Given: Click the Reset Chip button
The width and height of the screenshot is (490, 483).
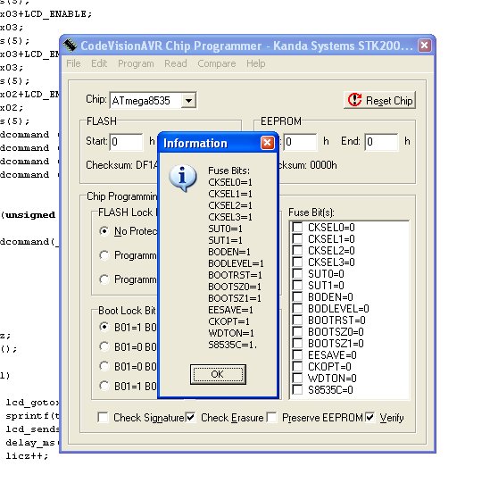Looking at the screenshot, I should [x=379, y=100].
